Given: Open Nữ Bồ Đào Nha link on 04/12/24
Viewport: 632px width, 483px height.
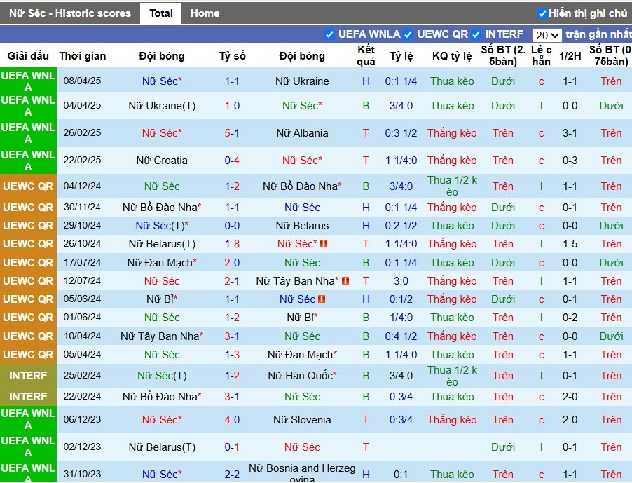Looking at the screenshot, I should point(302,186).
